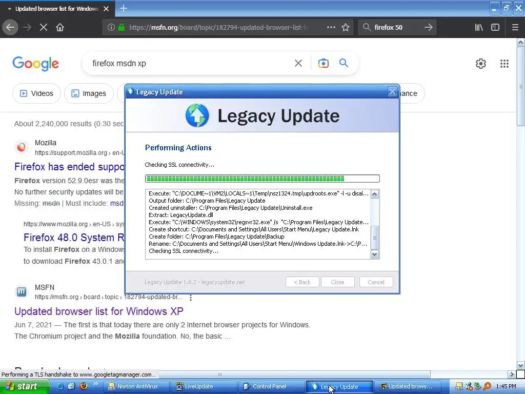Screen dimensions: 525x394
Task: Select 'Extract: LegacyUpdate.dll' log line
Action: [x=181, y=215]
